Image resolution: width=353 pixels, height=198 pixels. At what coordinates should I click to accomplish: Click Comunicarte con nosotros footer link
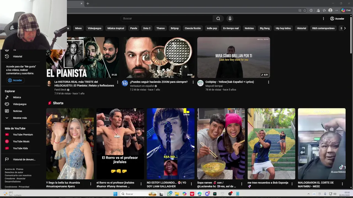click(18, 175)
